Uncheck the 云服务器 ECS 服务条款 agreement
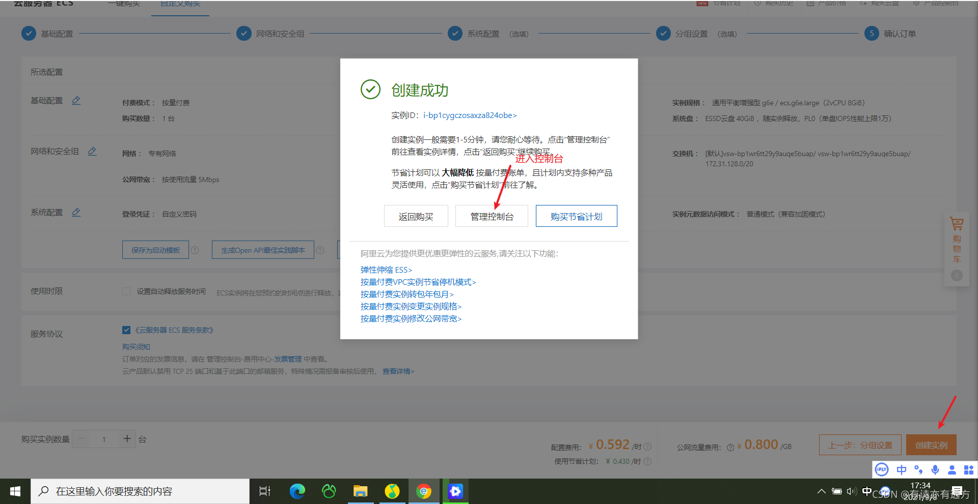This screenshot has width=978, height=504. pyautogui.click(x=126, y=330)
